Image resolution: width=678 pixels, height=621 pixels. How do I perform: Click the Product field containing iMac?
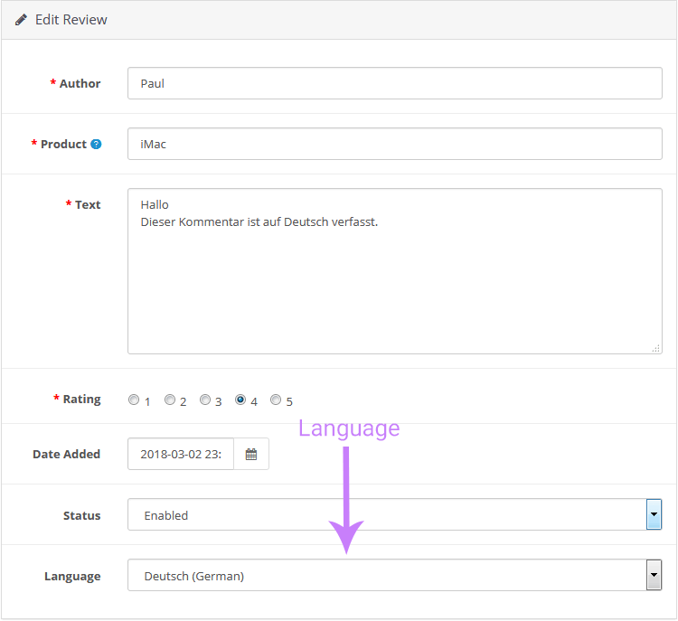click(395, 144)
